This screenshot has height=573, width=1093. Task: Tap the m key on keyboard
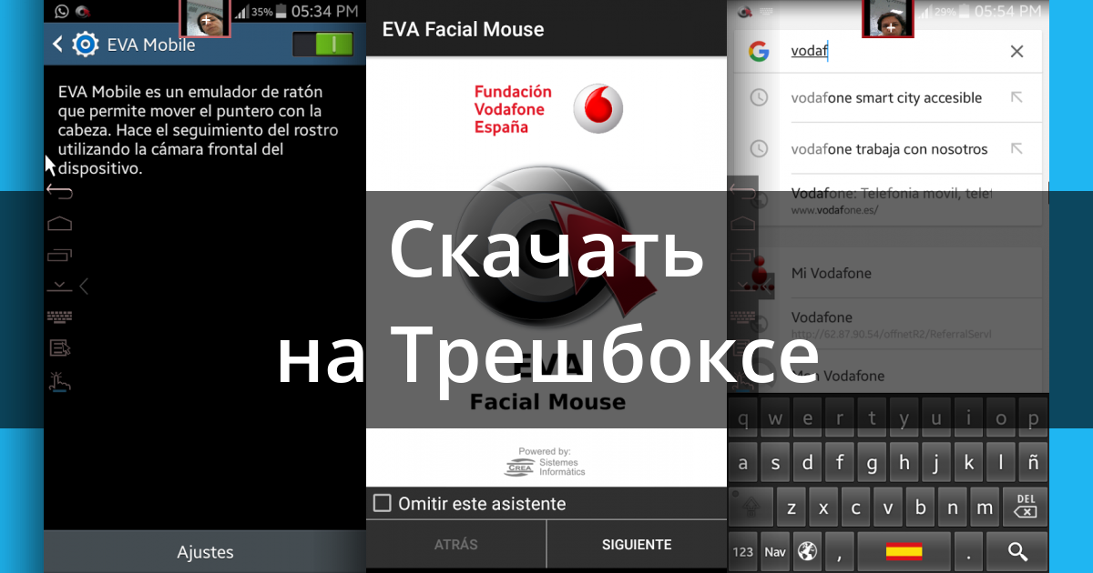click(x=985, y=507)
